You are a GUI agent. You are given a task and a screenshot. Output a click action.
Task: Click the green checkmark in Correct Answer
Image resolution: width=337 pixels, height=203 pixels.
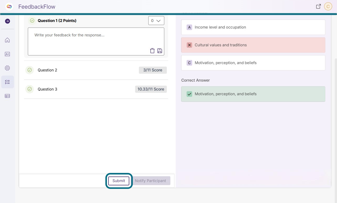click(x=190, y=94)
